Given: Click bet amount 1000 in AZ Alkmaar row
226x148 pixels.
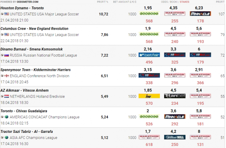Looking at the screenshot, I should pyautogui.click(x=132, y=96).
